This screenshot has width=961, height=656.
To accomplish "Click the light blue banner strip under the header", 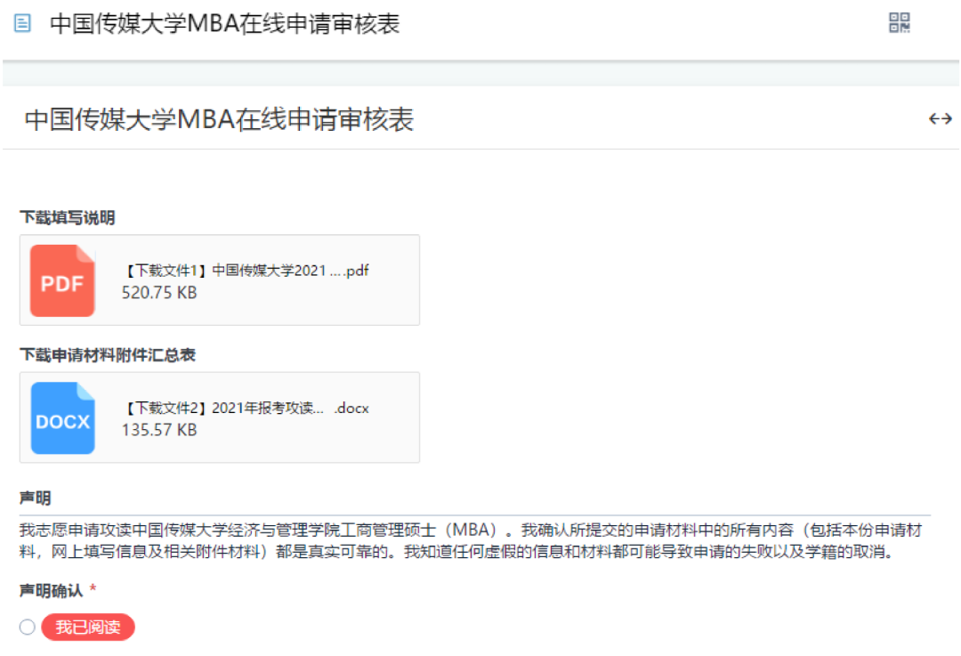I will 480,74.
